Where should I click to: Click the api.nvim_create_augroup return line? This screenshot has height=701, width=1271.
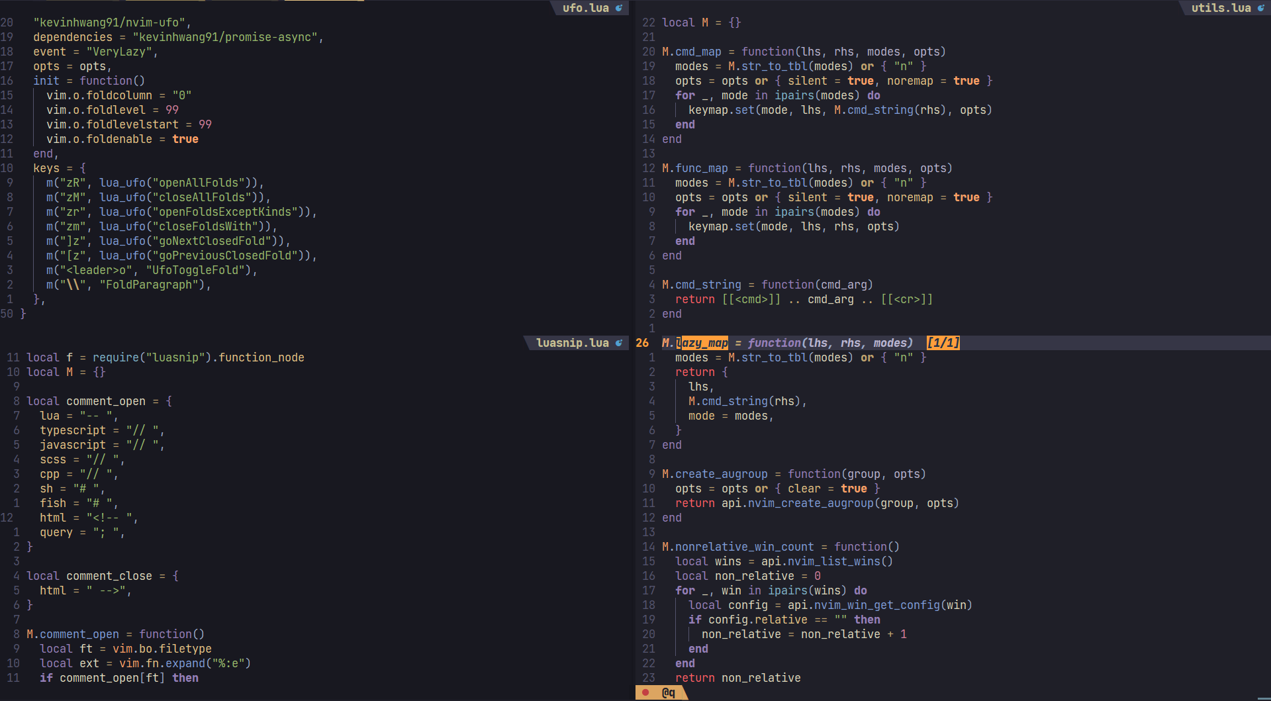pos(818,503)
